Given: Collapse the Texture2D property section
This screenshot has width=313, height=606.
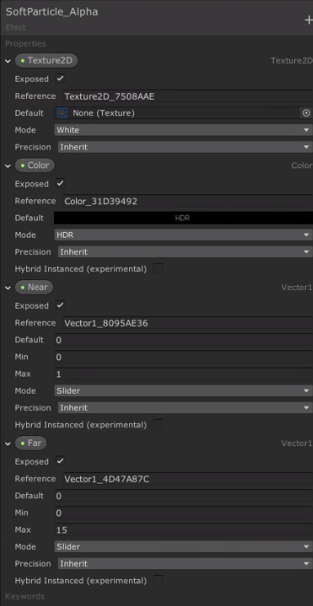Looking at the screenshot, I should [x=7, y=61].
